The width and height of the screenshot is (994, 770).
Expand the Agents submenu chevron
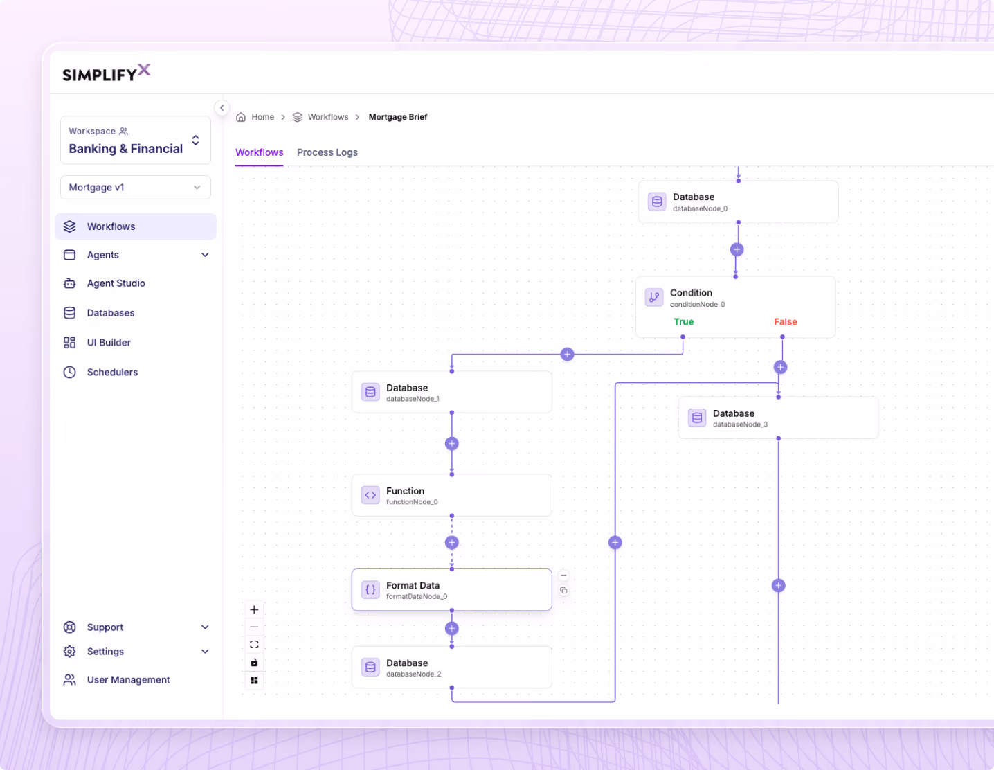click(205, 255)
